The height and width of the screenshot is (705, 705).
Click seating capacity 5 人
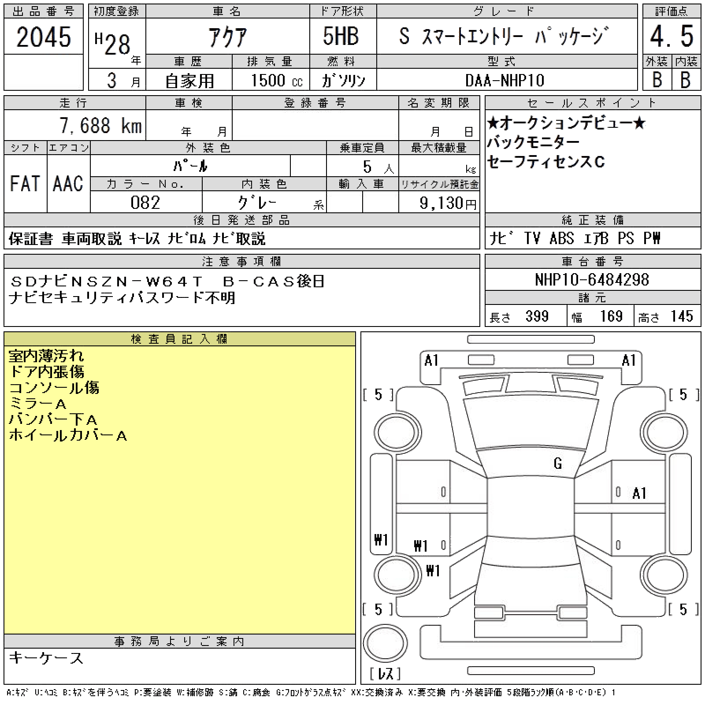click(378, 167)
